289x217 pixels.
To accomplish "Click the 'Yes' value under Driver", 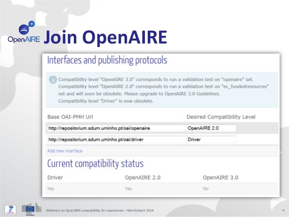I will coord(51,188).
